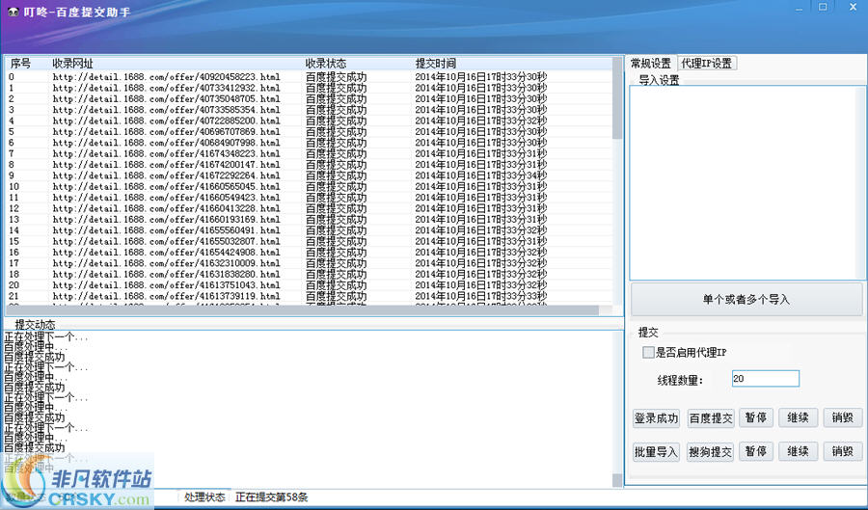Click 继续 in the 搜狗提交 row
868x510 pixels.
798,451
